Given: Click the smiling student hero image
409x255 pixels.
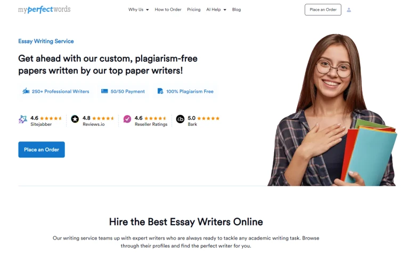Looking at the screenshot, I should click(x=332, y=110).
